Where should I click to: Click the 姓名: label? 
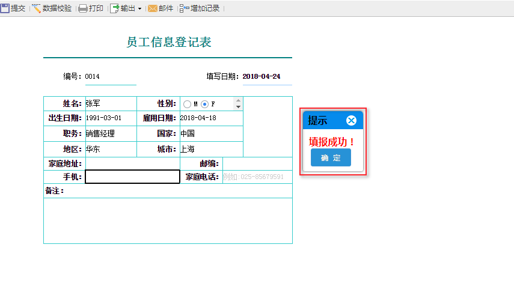pyautogui.click(x=72, y=103)
